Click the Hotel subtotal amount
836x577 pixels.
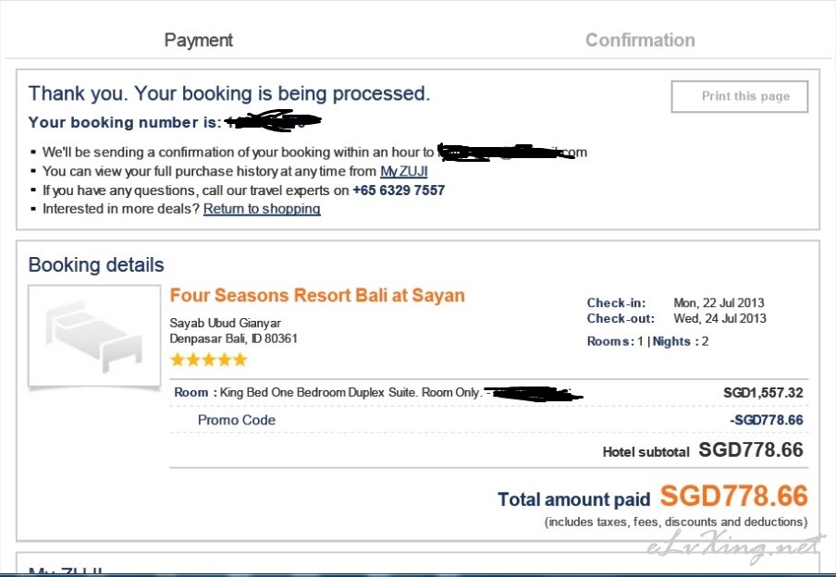(x=751, y=450)
